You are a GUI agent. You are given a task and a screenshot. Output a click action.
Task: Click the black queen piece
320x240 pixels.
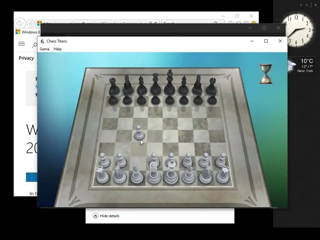coord(156,84)
